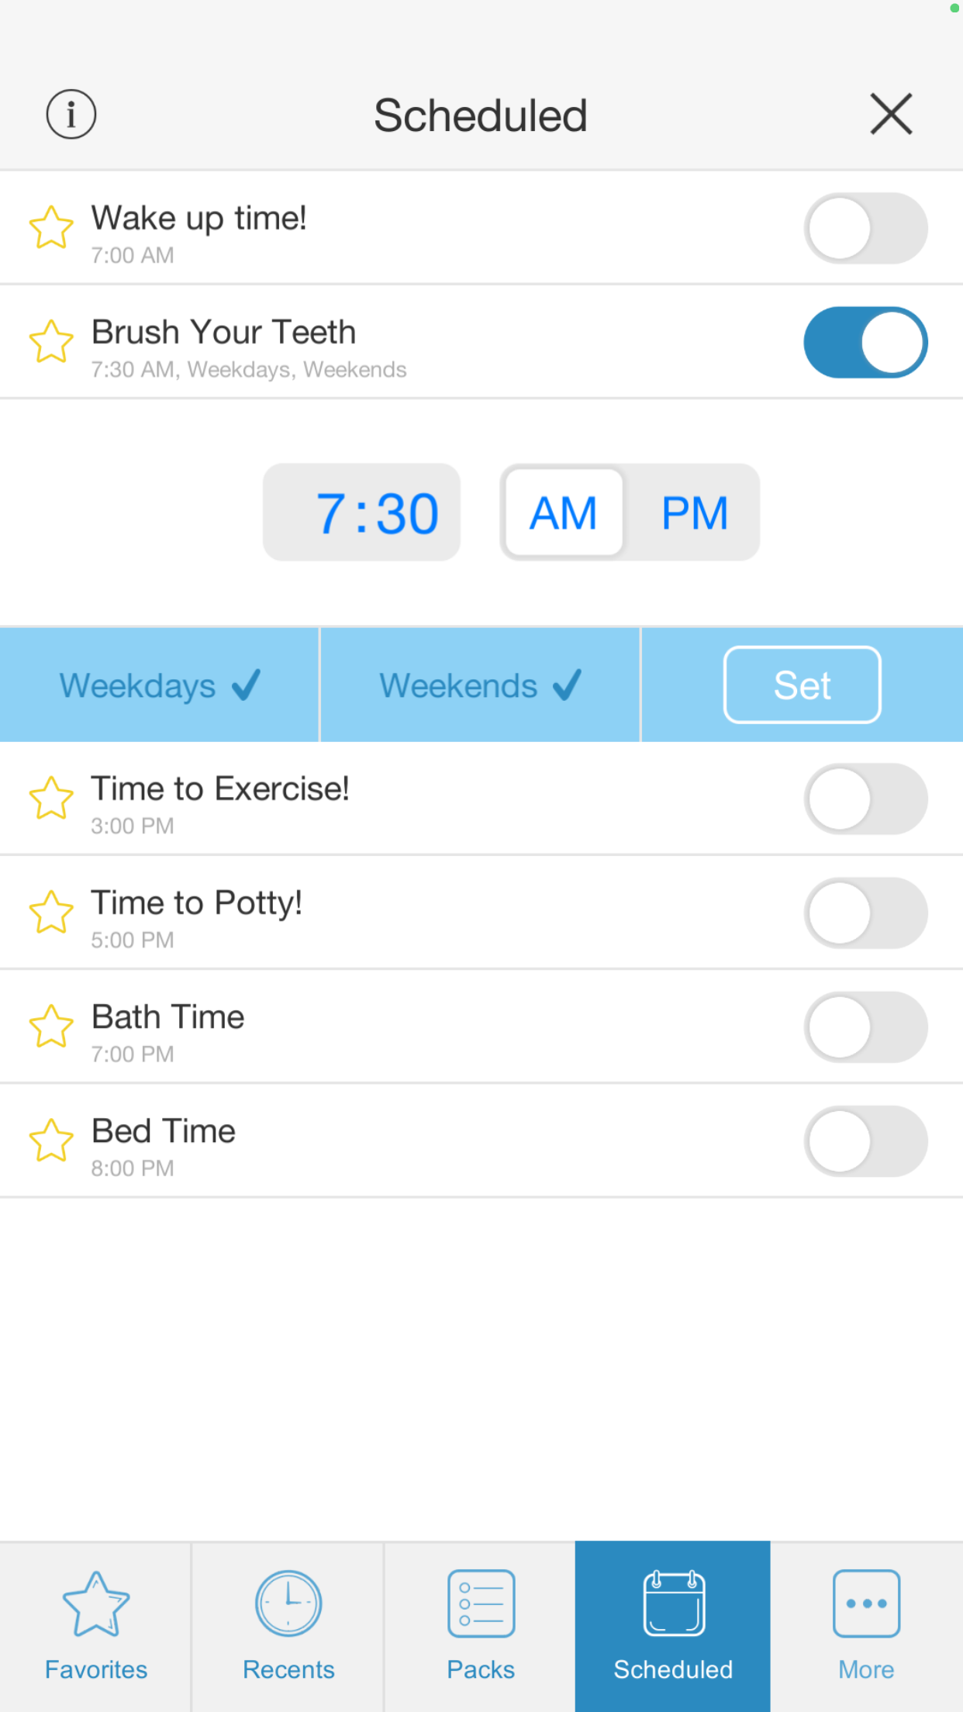The height and width of the screenshot is (1712, 963).
Task: Switch to the Favorites tab
Action: (95, 1627)
